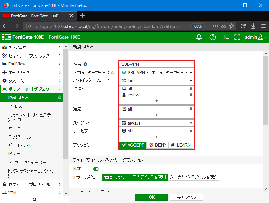Open トラフィックシェーピングポリシー page
This screenshot has height=203, width=269.
point(31,173)
